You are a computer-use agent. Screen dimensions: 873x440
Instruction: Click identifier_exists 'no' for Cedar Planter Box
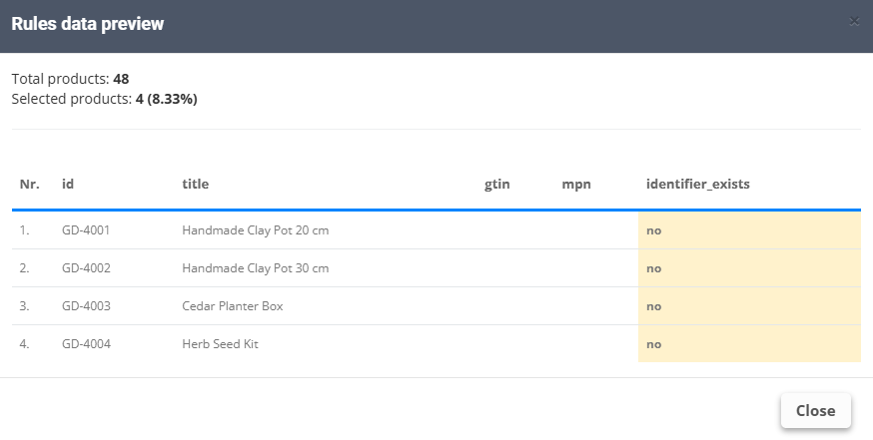pos(653,306)
